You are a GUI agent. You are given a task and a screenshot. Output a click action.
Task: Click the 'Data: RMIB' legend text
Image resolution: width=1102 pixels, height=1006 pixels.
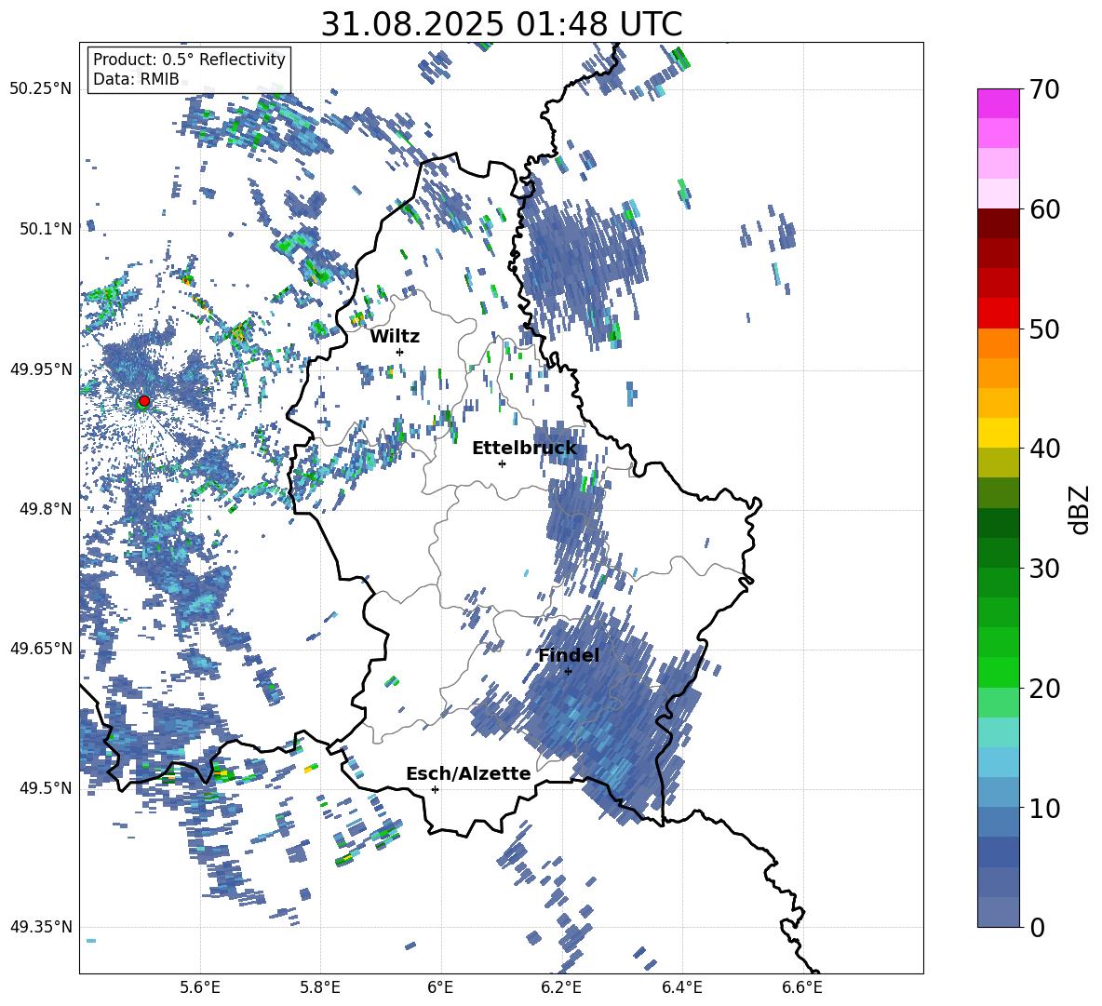tap(136, 79)
